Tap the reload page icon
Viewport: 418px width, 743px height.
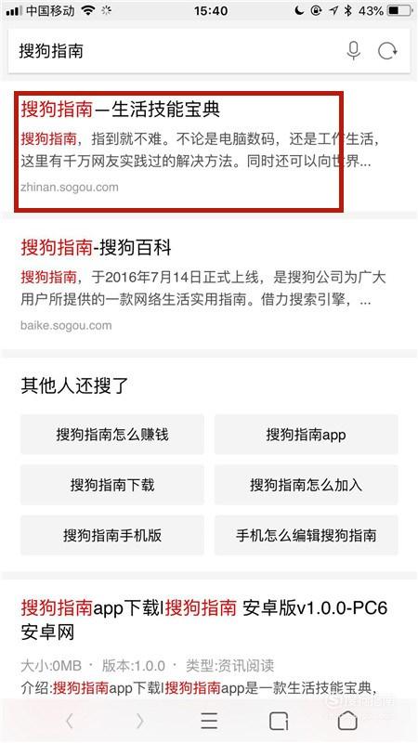click(387, 51)
